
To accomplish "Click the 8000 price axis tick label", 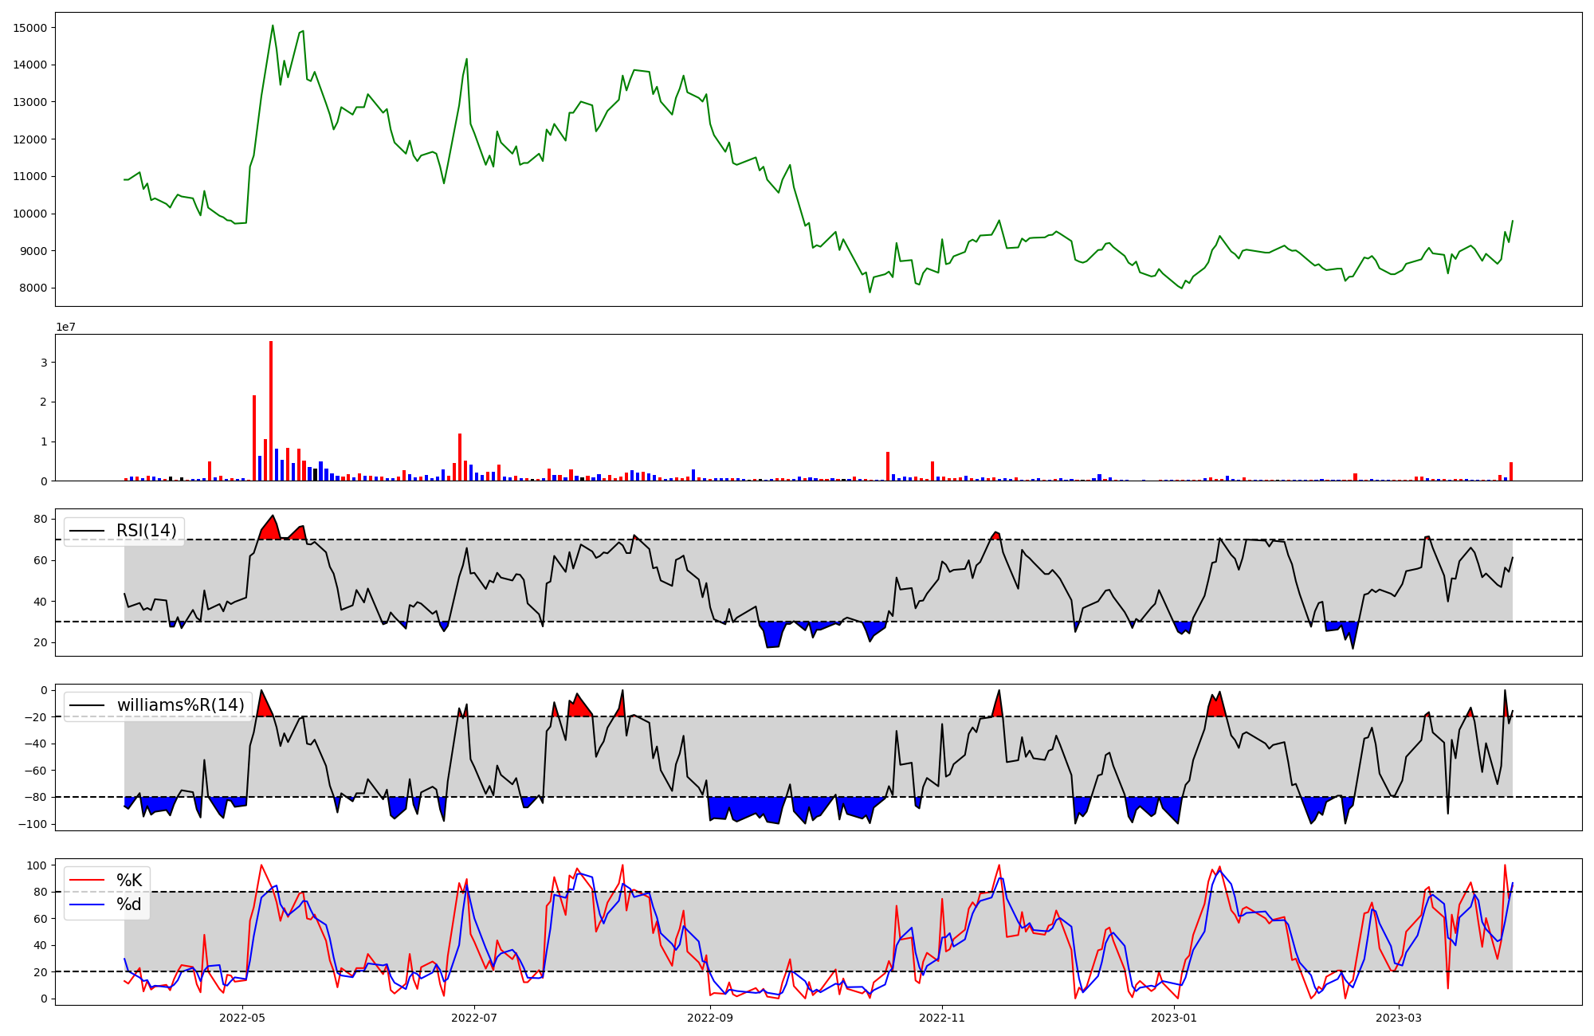I will [33, 288].
